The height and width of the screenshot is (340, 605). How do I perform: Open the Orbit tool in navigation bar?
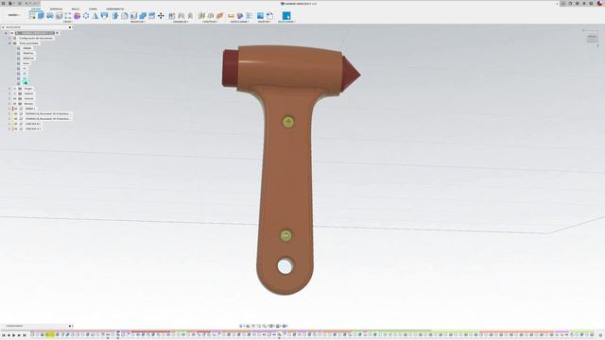pos(242,326)
